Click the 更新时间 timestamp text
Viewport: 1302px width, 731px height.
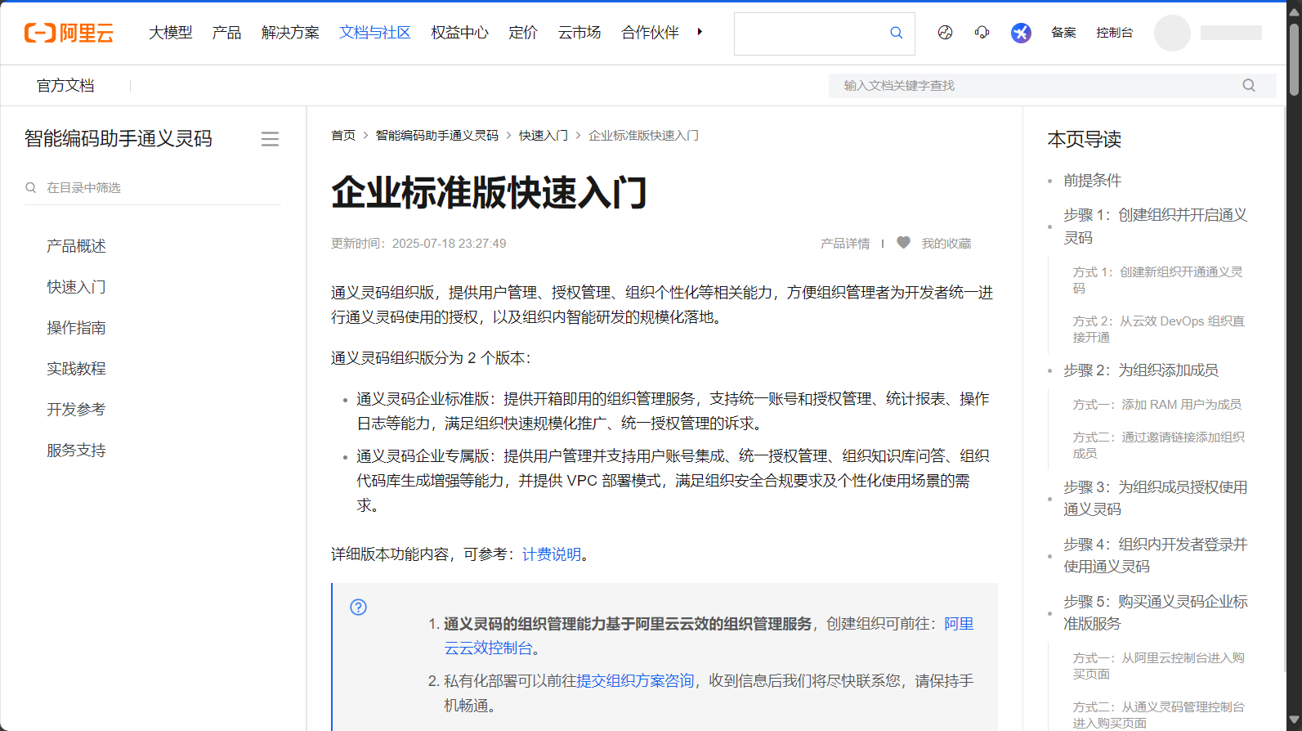click(x=418, y=244)
